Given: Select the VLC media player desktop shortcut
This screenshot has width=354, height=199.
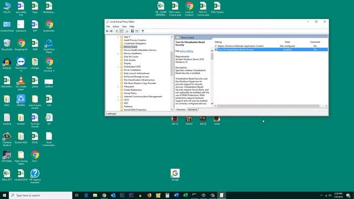Looking at the screenshot, I should point(21,83).
